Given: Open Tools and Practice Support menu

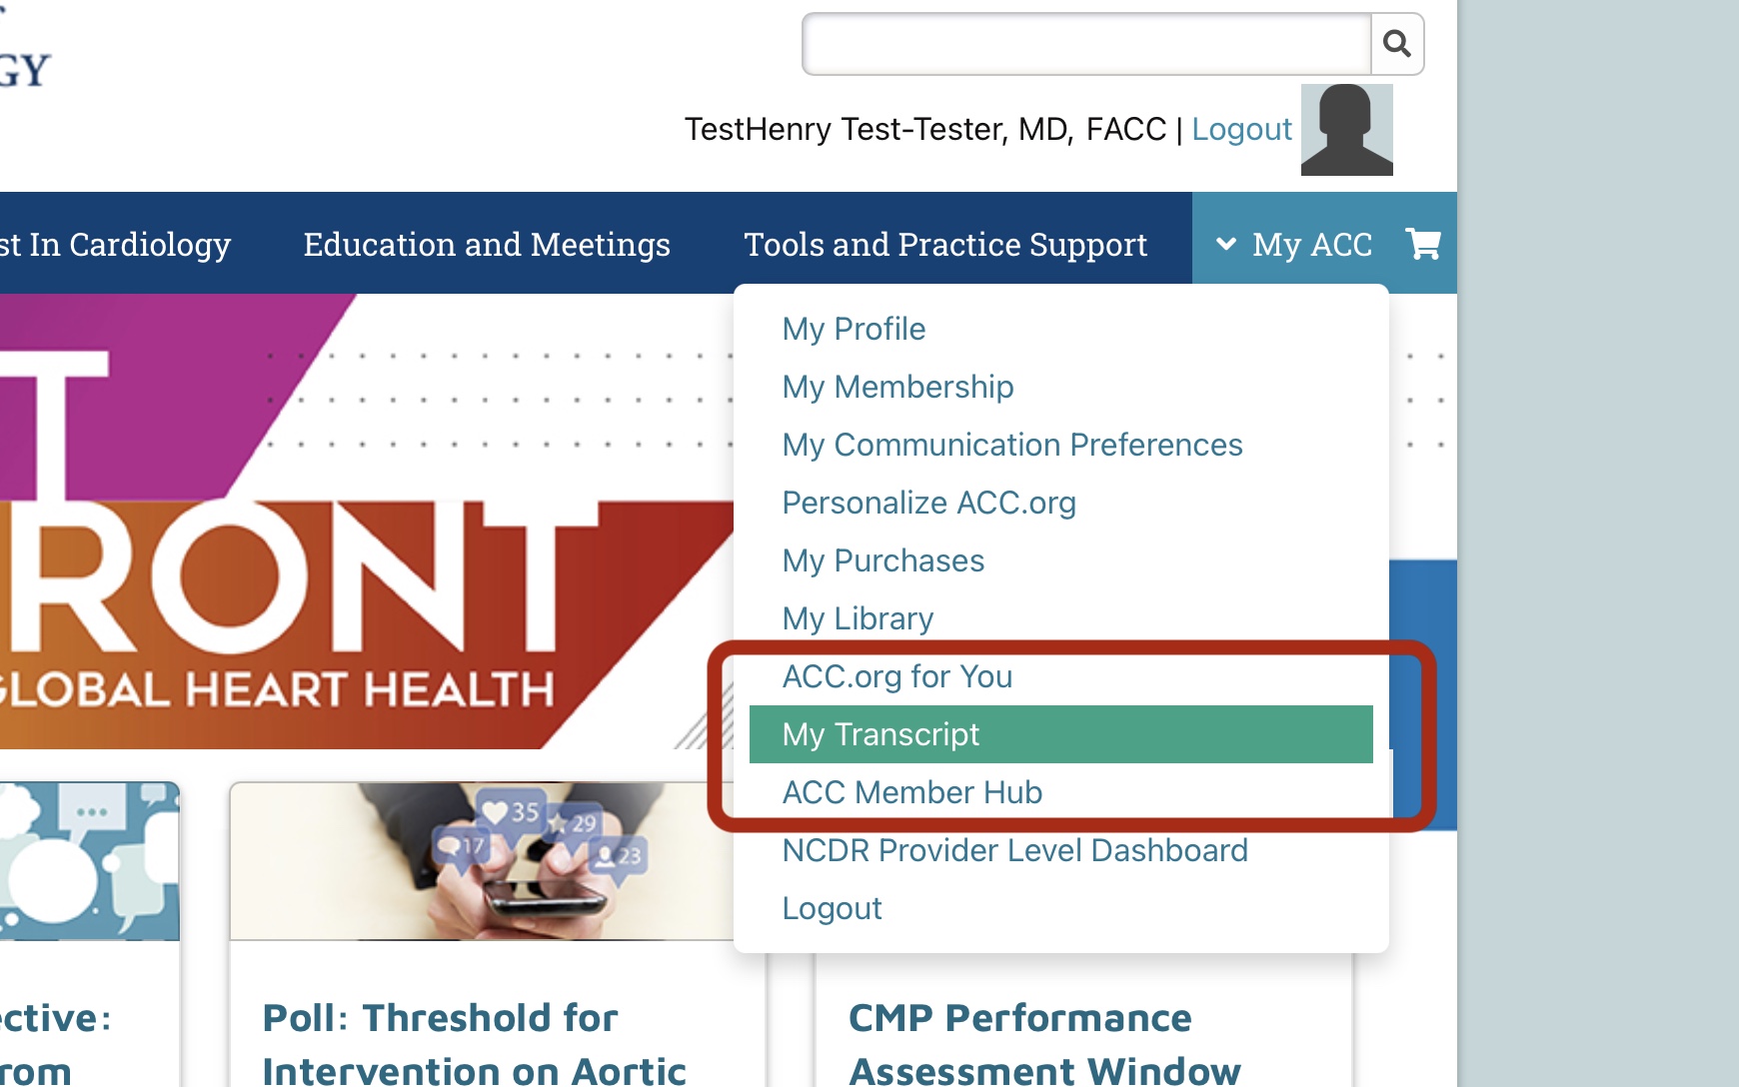Looking at the screenshot, I should click(x=945, y=244).
